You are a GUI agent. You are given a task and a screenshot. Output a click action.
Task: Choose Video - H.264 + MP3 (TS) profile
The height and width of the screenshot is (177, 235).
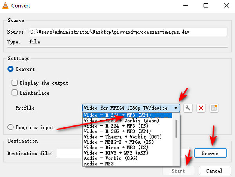coord(127,126)
